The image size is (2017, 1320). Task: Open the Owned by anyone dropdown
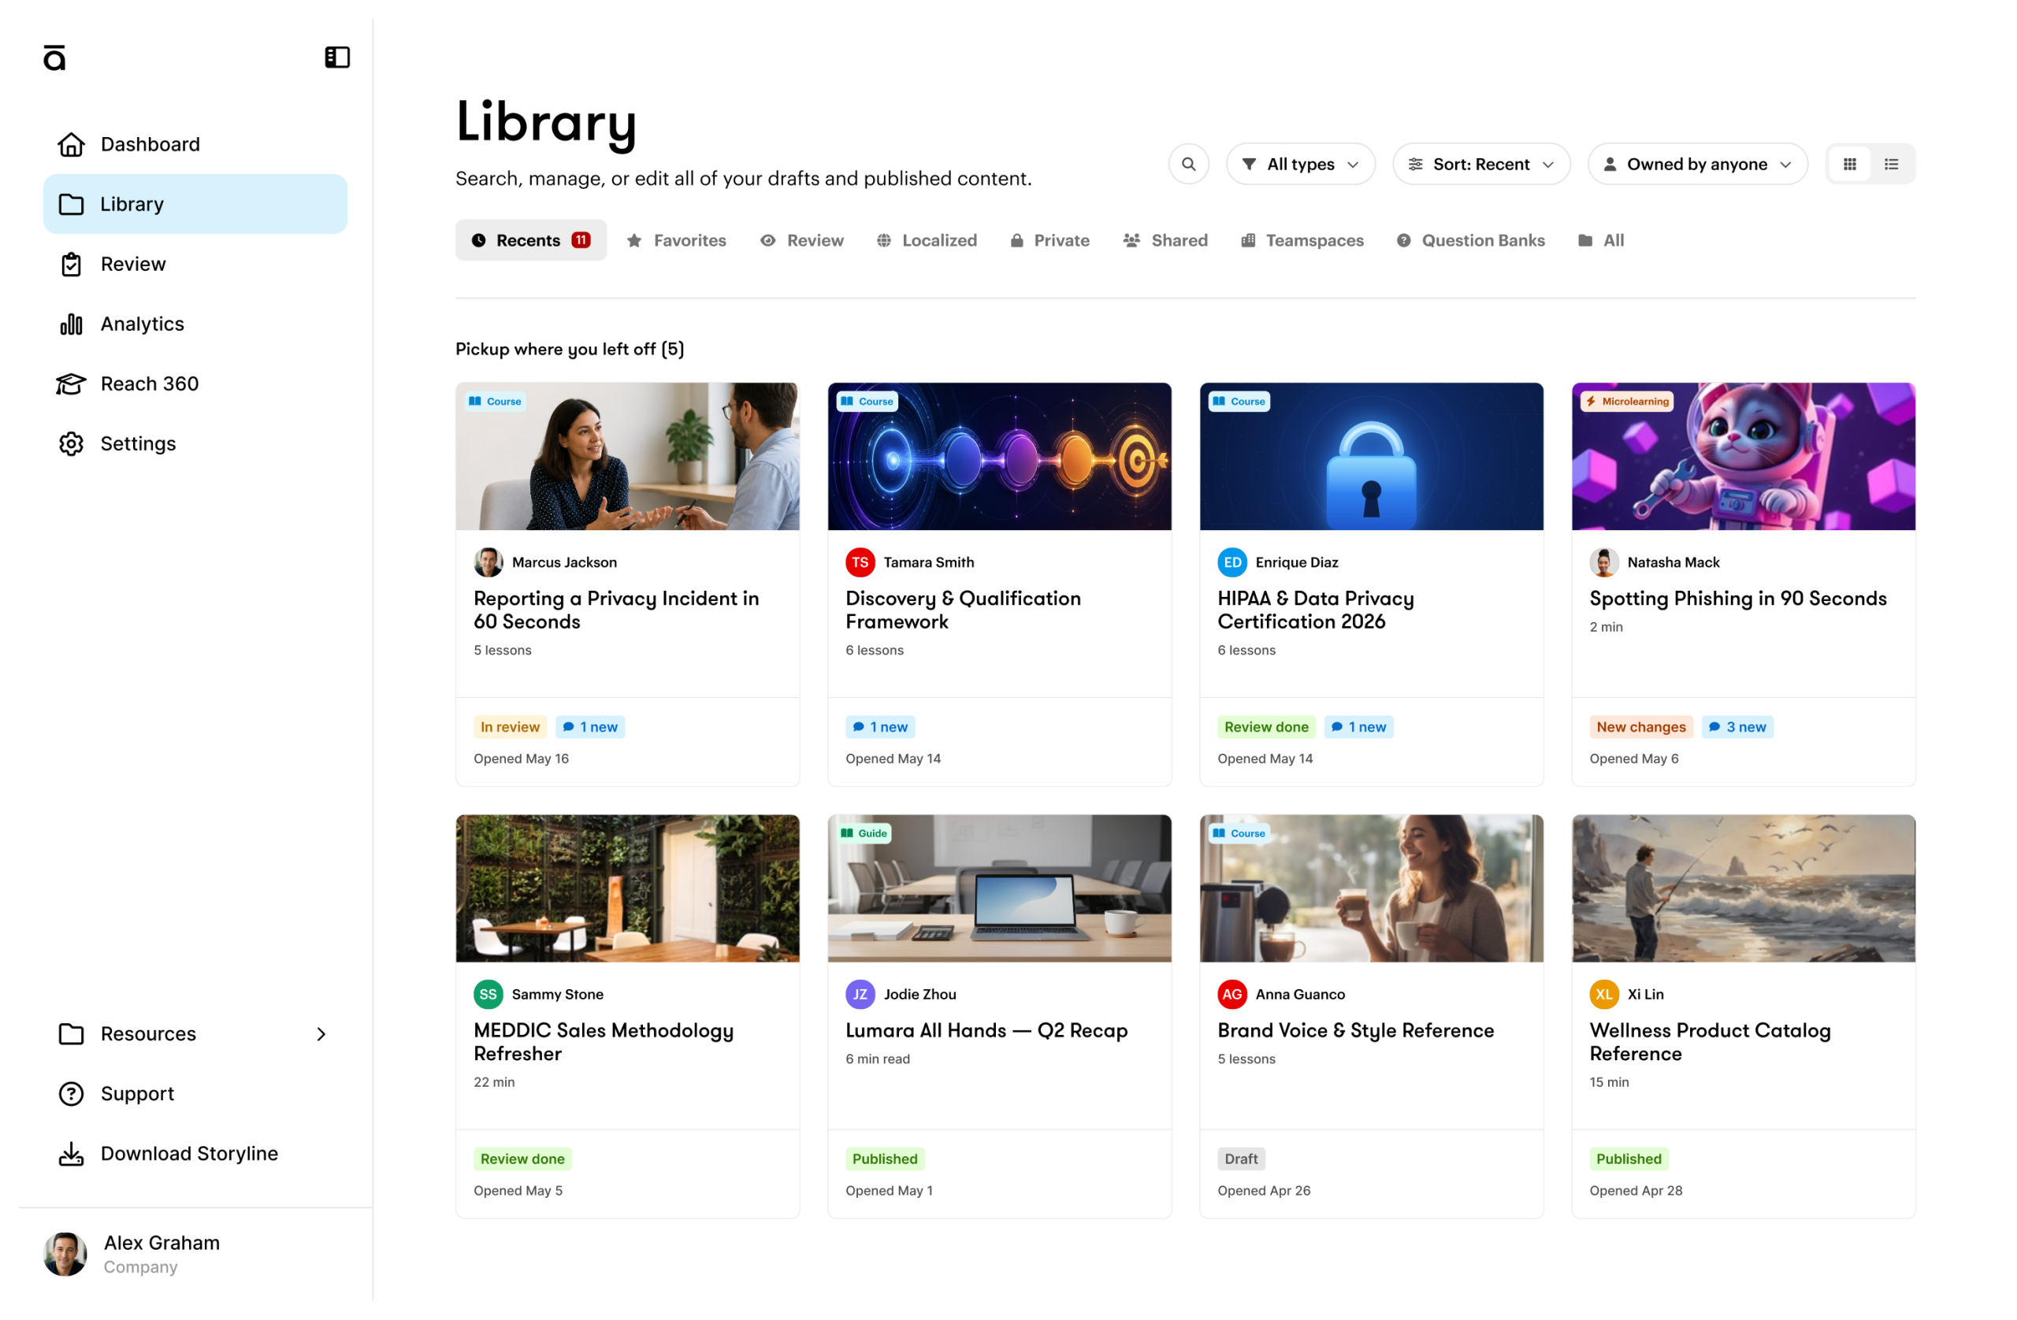[x=1697, y=165]
